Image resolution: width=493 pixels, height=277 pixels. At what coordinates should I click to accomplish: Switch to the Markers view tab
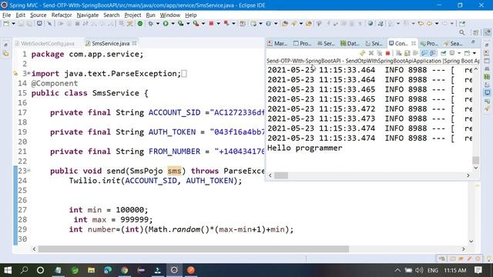[277, 43]
